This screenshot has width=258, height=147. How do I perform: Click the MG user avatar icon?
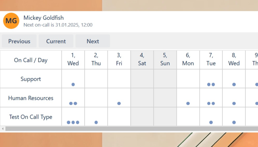[x=11, y=21]
